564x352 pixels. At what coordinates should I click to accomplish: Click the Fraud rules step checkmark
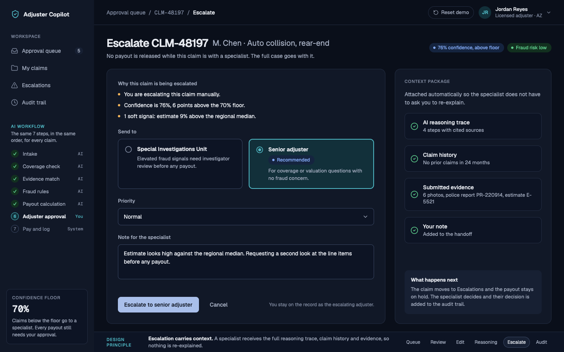click(x=15, y=191)
